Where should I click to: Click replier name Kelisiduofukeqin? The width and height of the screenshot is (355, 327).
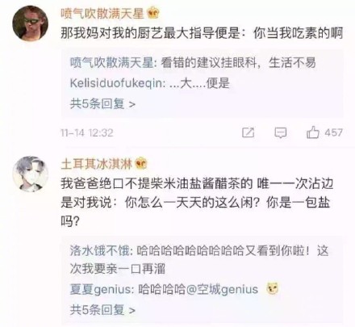click(115, 84)
